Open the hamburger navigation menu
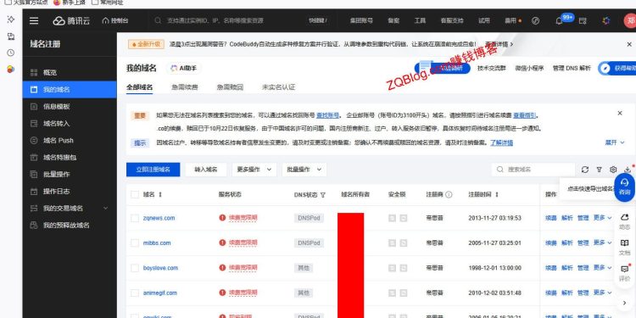The image size is (636, 318). click(x=34, y=20)
